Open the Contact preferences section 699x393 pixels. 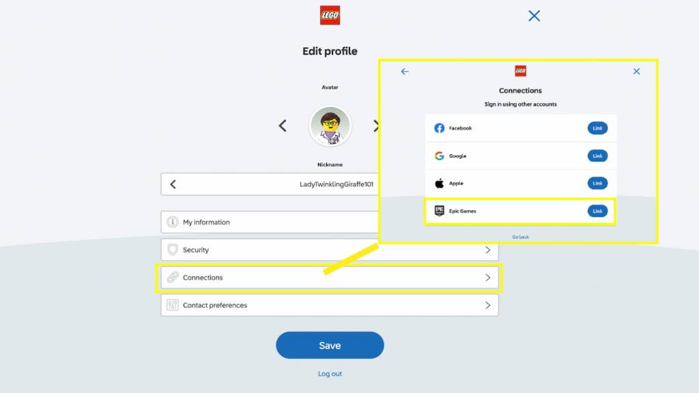click(x=330, y=305)
